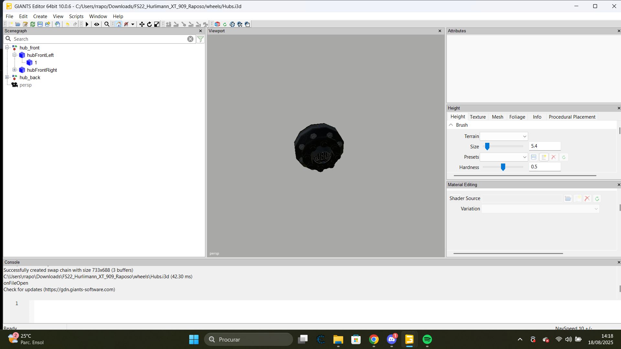Click the red AB cube toolbar icon
621x349 pixels.
[x=217, y=24]
